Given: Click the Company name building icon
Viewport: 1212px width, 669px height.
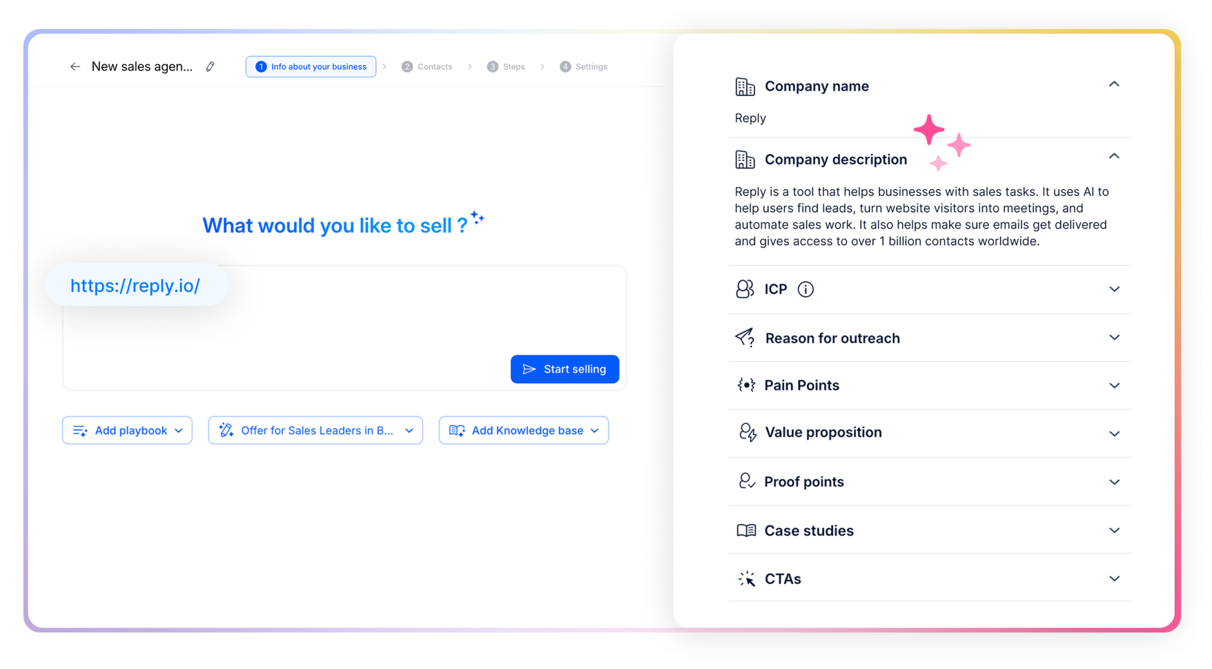Looking at the screenshot, I should 745,86.
